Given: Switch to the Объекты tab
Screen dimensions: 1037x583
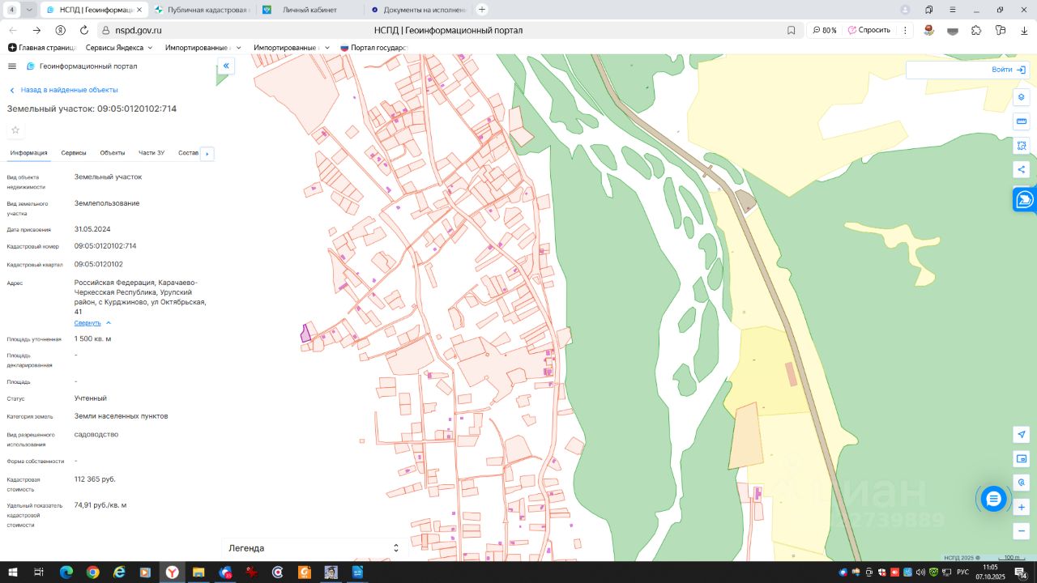Looking at the screenshot, I should pyautogui.click(x=113, y=153).
